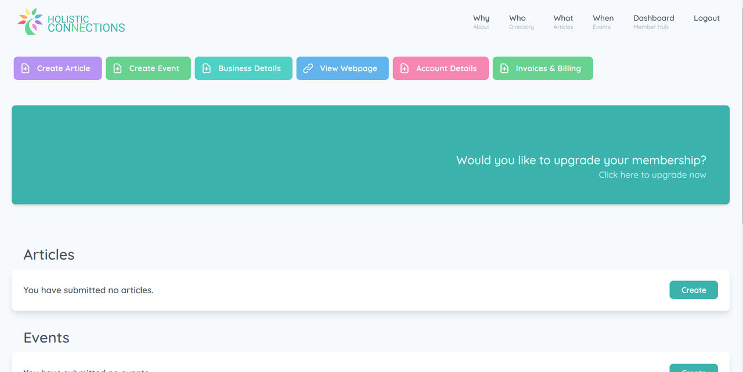Image resolution: width=743 pixels, height=372 pixels.
Task: Click the file-plus icon on Create Article
Action: coord(26,68)
